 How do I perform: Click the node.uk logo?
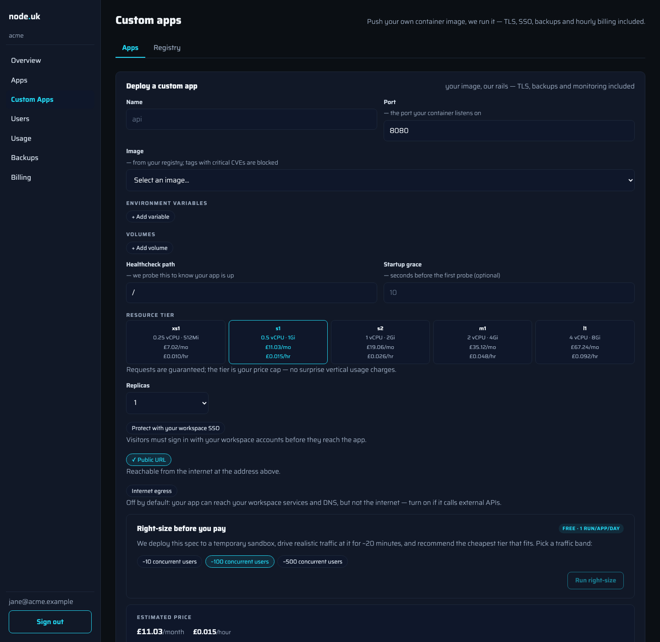[25, 17]
